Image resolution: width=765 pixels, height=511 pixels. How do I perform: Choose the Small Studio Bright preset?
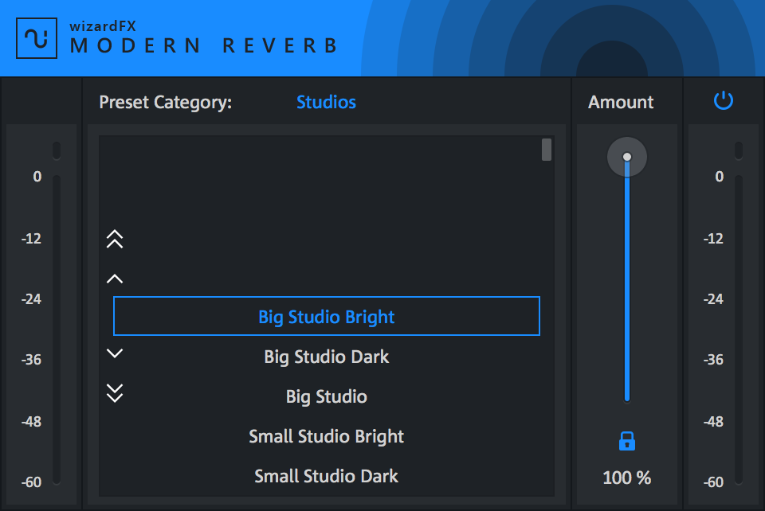[327, 436]
